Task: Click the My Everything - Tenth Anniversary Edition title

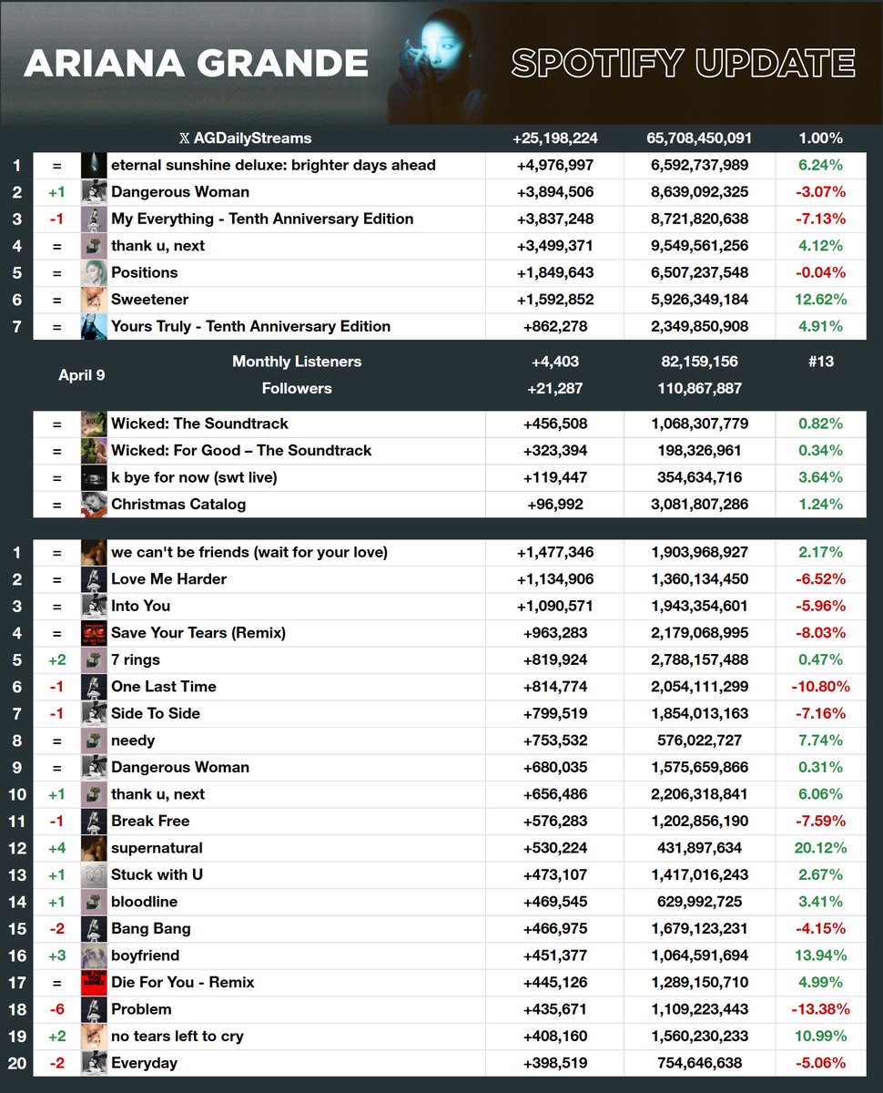Action: [262, 219]
